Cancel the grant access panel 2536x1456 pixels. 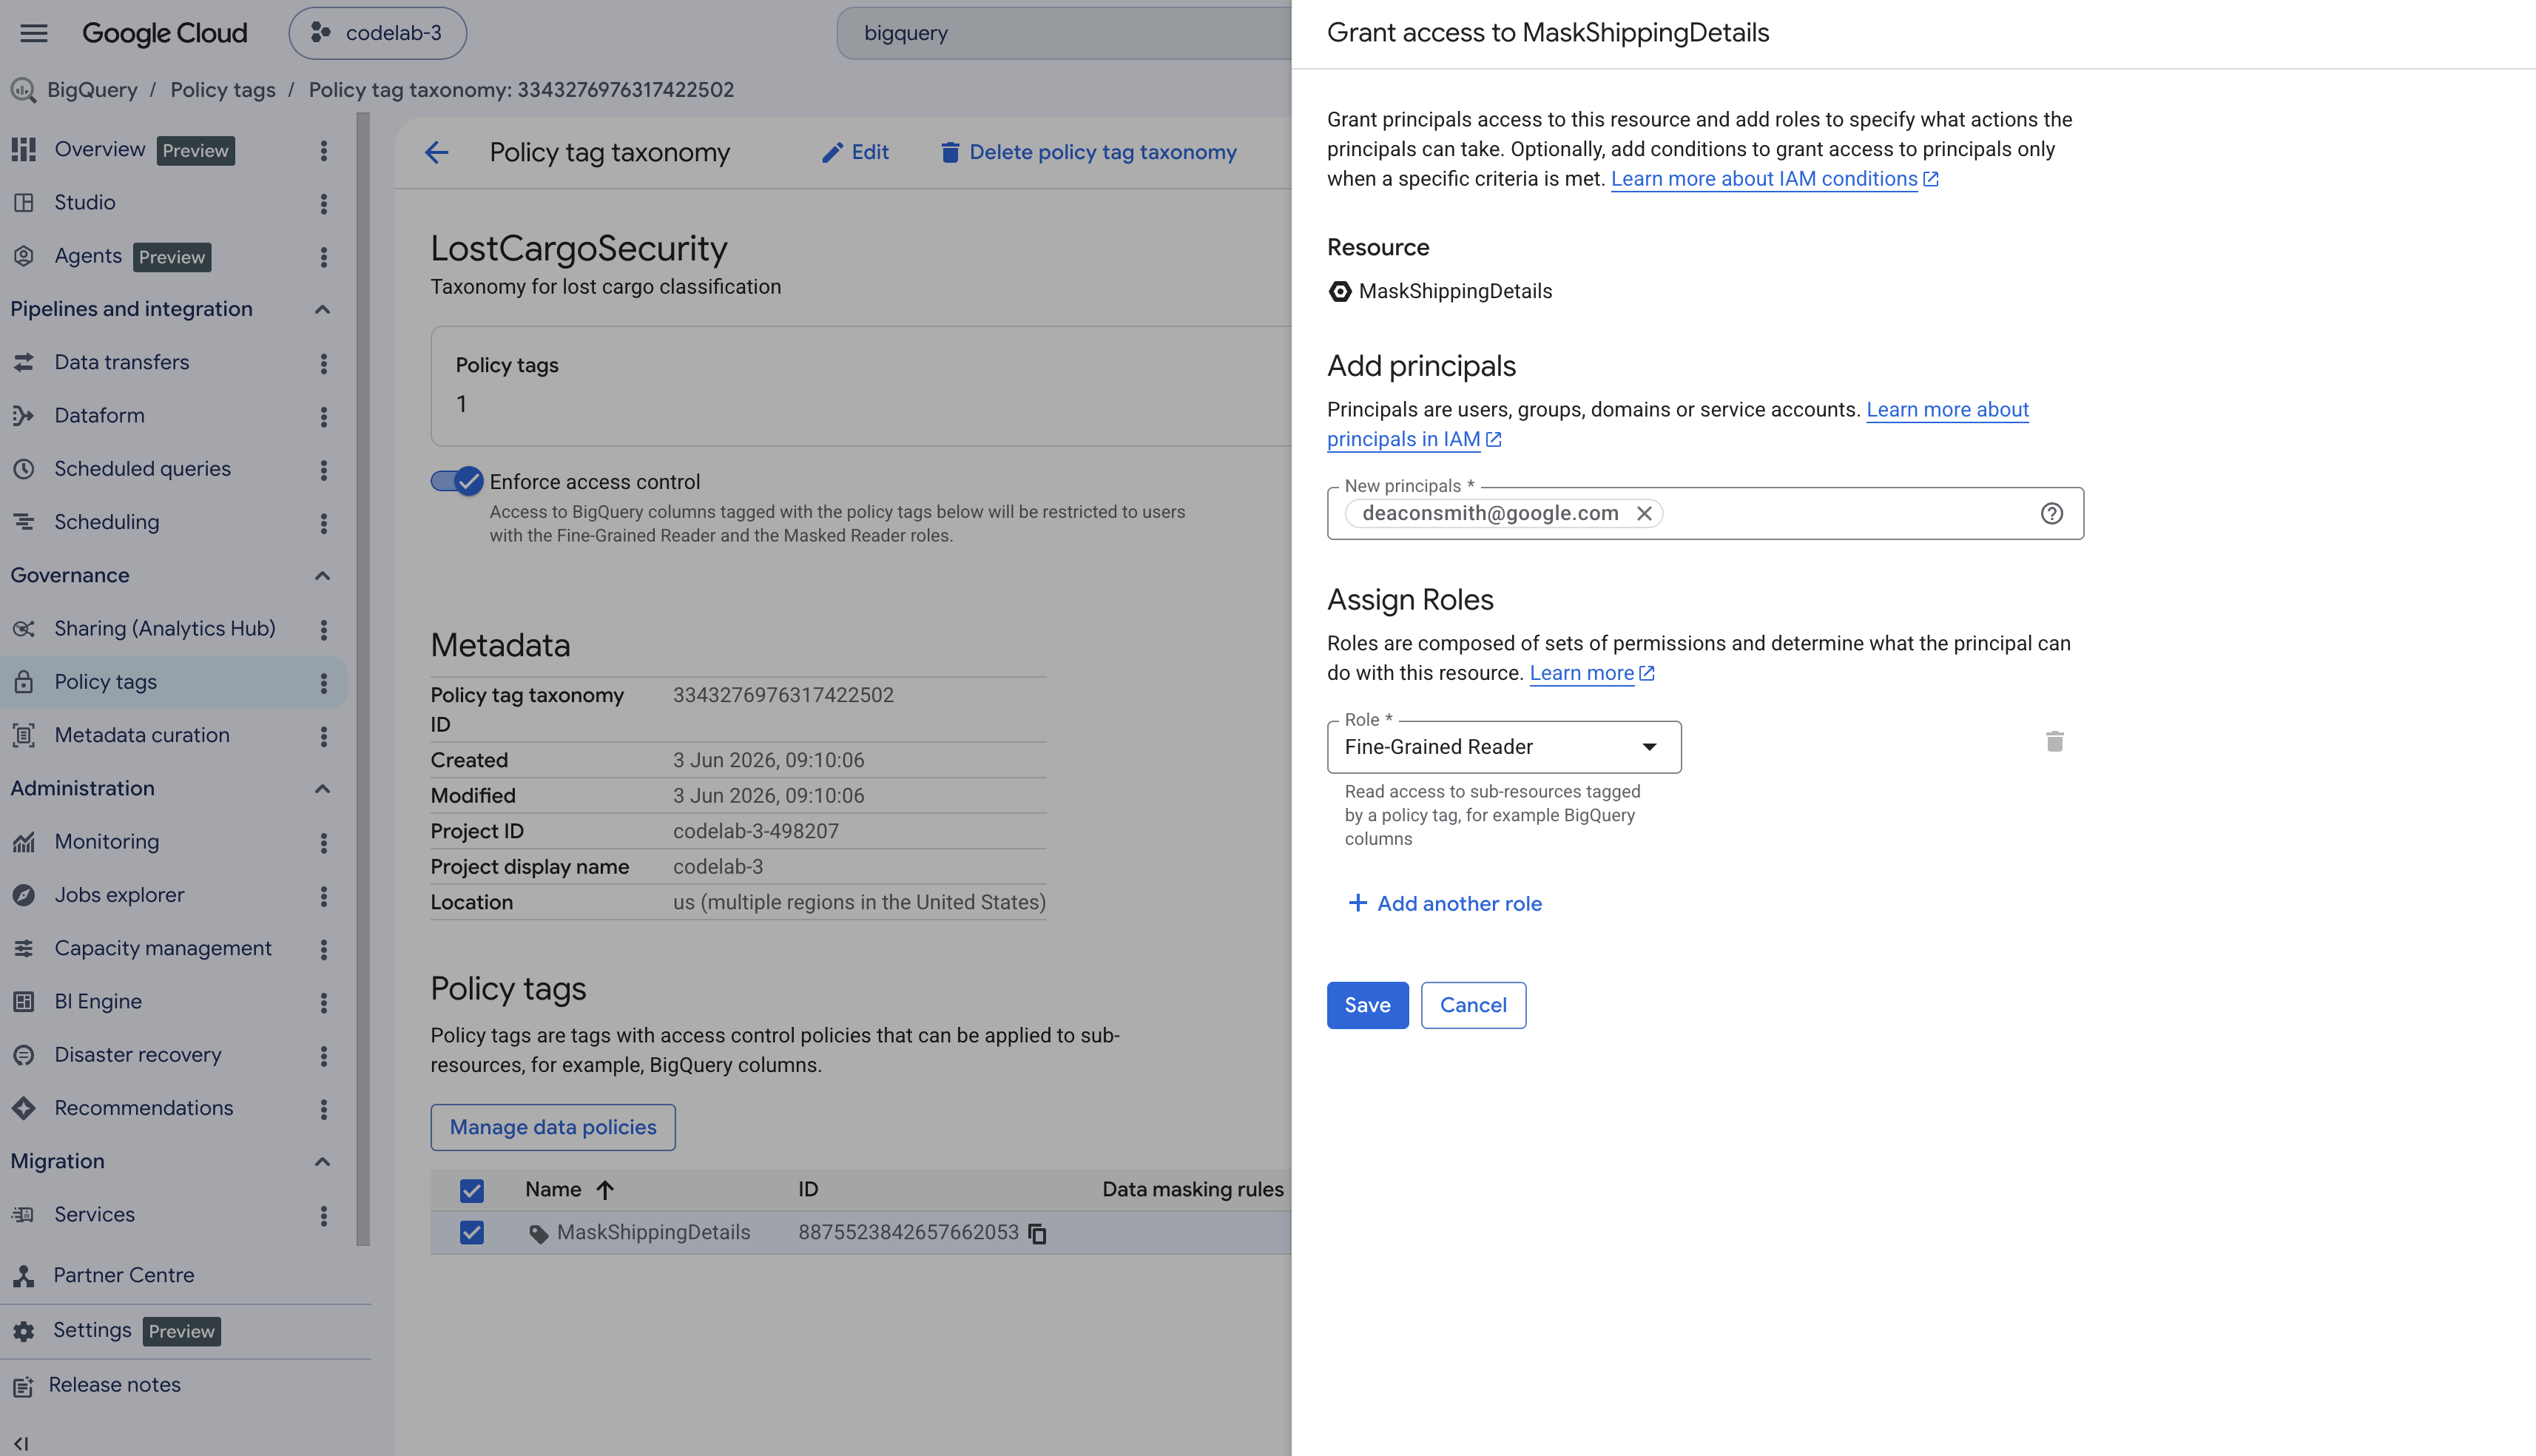(x=1472, y=1005)
